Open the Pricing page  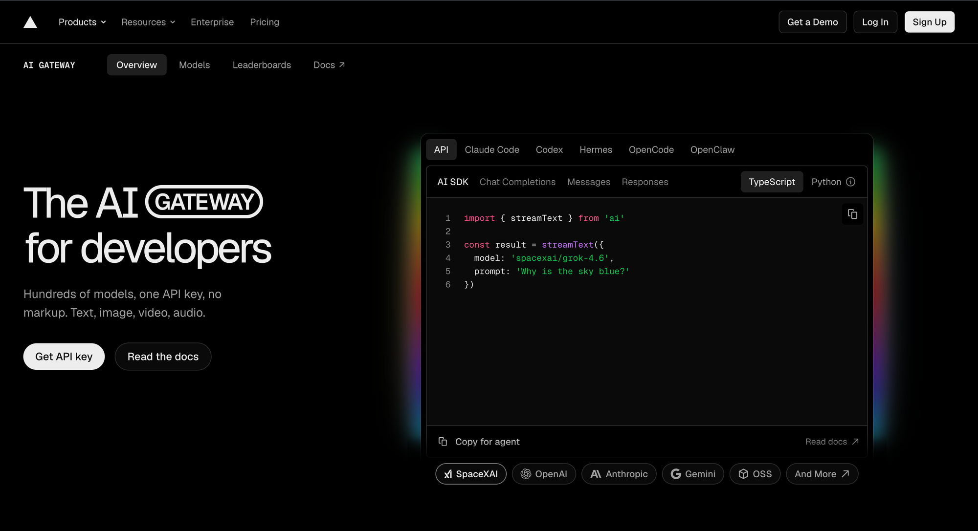[x=265, y=22]
